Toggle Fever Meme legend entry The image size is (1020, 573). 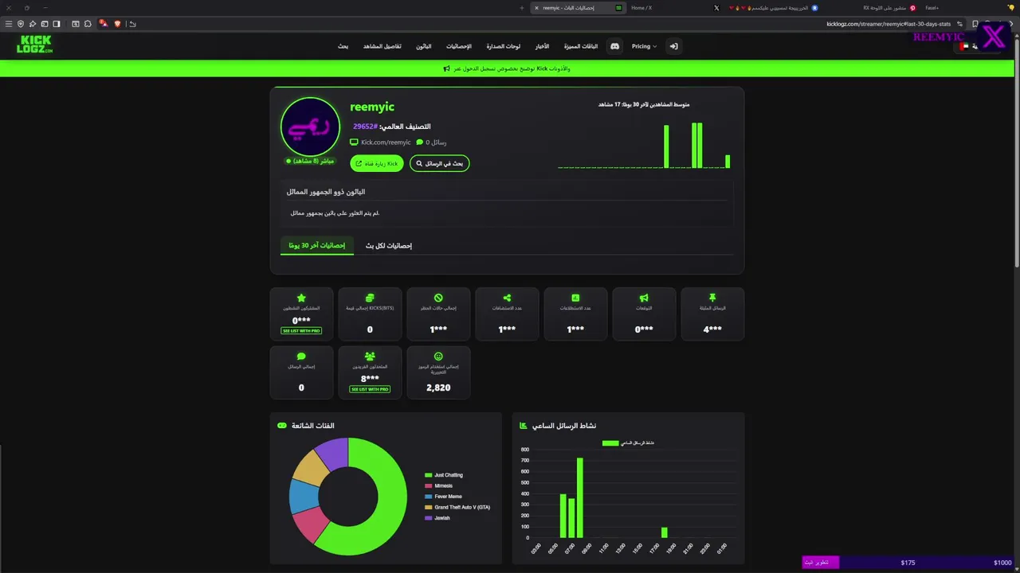point(443,497)
